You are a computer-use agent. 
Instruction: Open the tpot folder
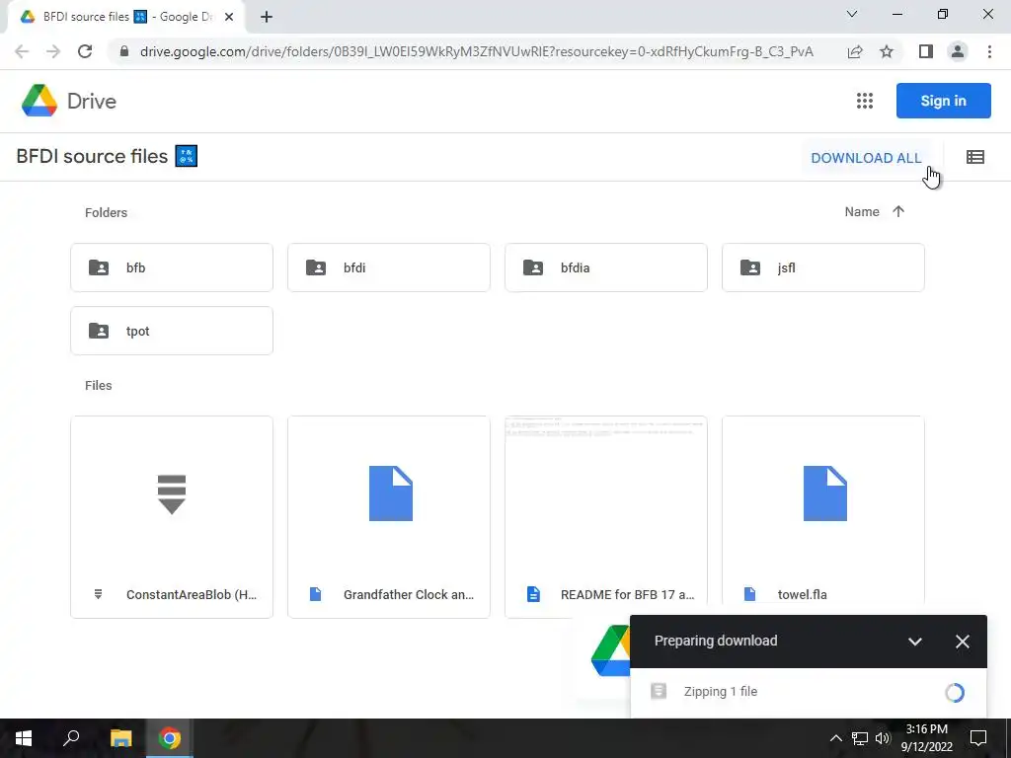[x=172, y=331]
